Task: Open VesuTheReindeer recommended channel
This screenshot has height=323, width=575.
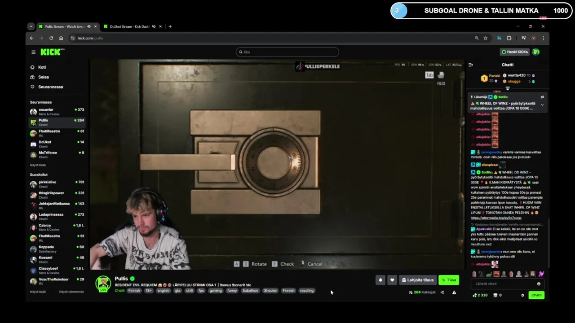Action: 57,281
